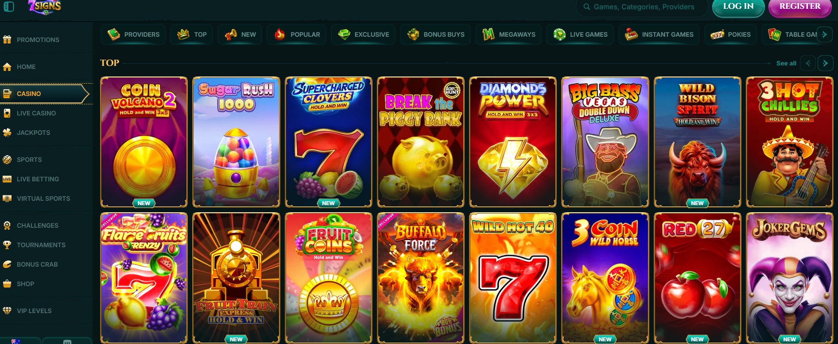Open Tournaments trophy icon
This screenshot has width=838, height=344.
pos(7,245)
